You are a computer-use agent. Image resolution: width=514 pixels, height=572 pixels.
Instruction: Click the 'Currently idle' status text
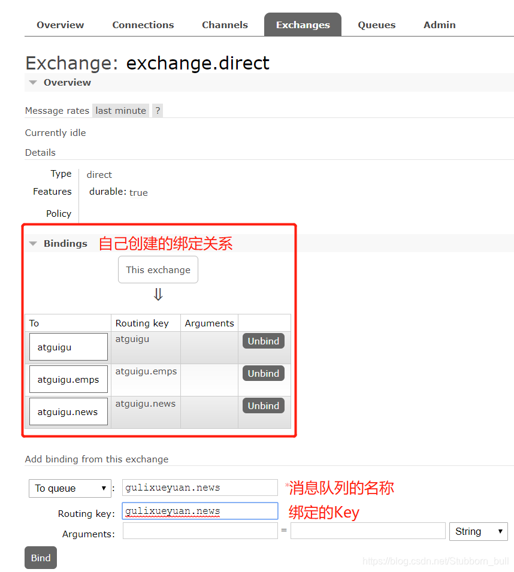pos(56,133)
